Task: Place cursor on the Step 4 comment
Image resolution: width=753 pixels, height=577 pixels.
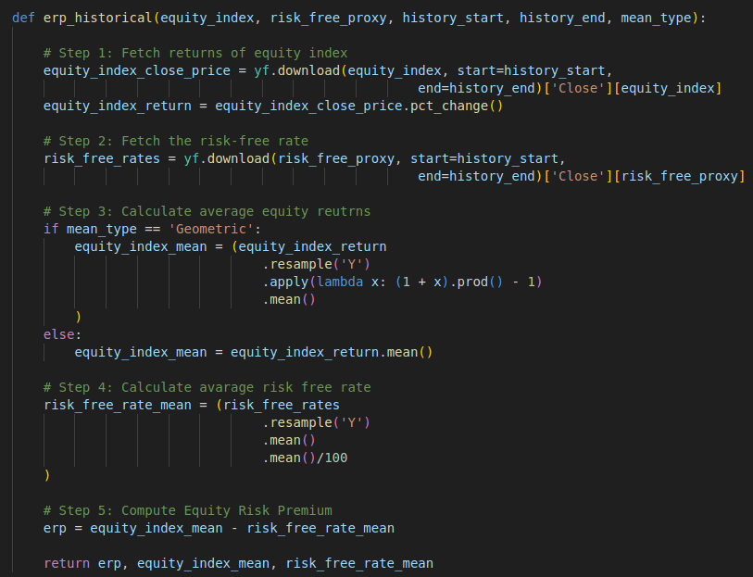Action: (x=207, y=387)
